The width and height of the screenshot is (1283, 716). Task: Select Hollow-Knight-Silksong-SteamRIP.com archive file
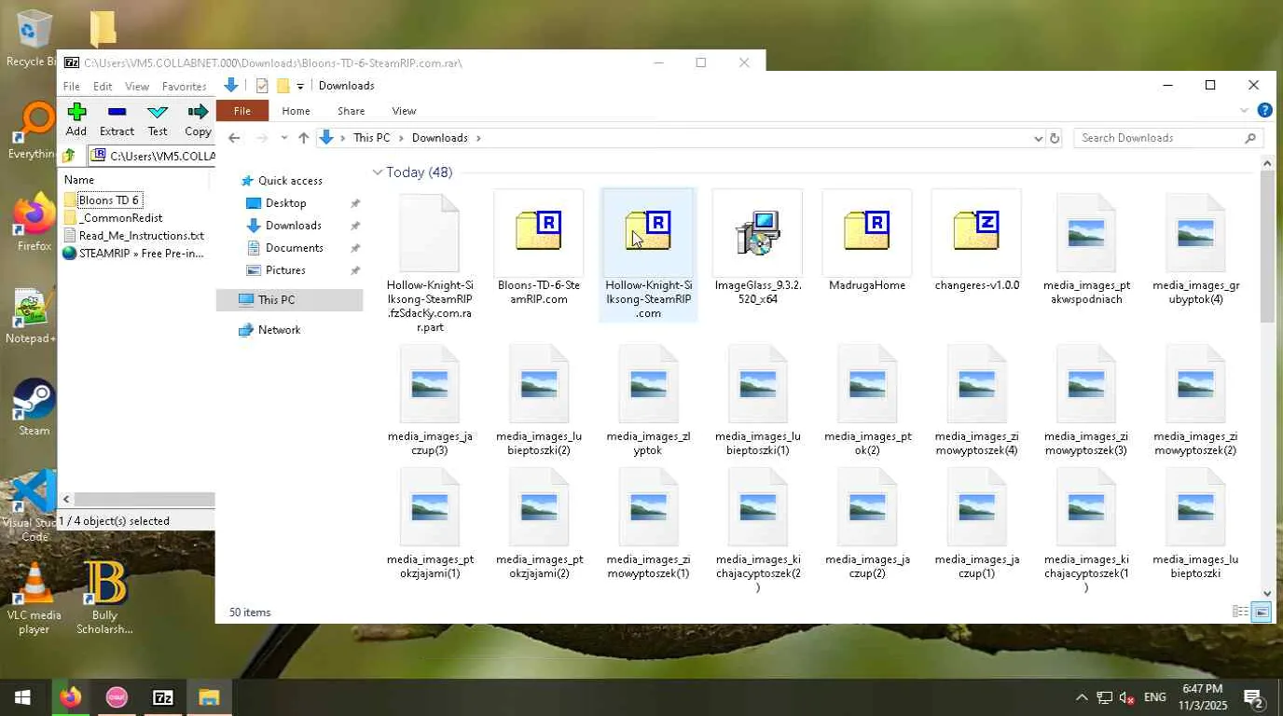[x=648, y=255]
